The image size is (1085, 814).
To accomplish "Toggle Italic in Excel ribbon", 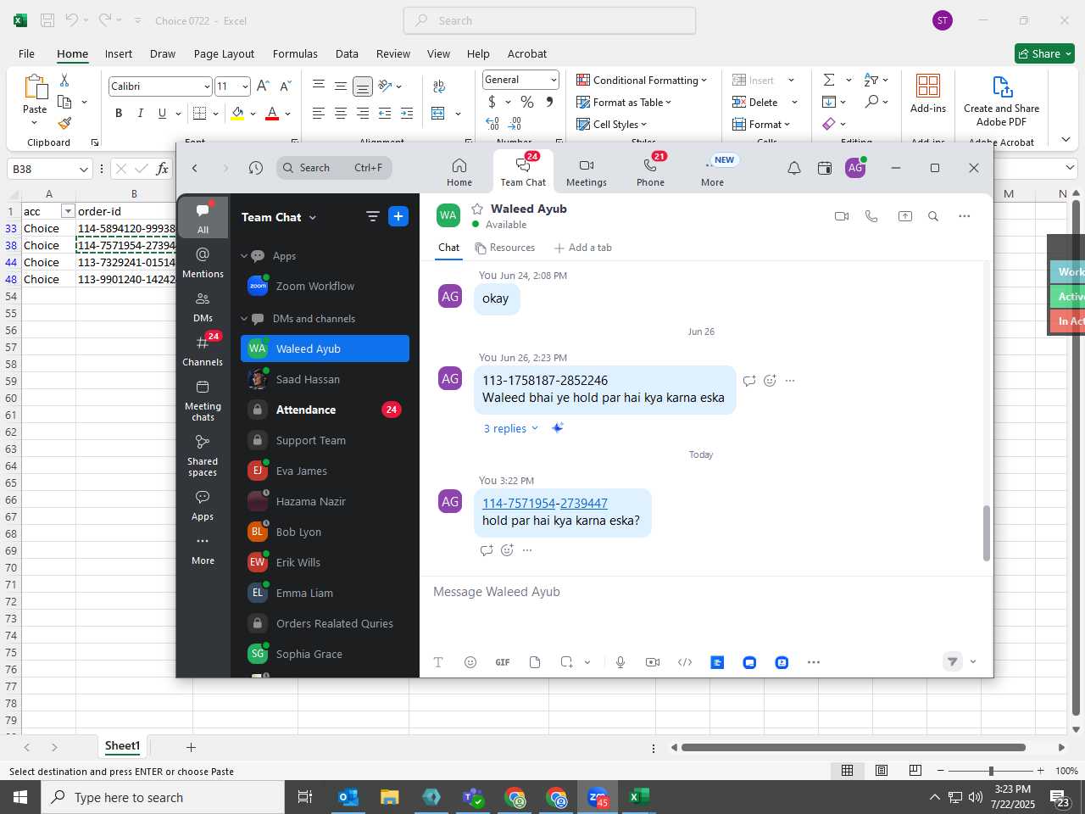I will click(140, 113).
